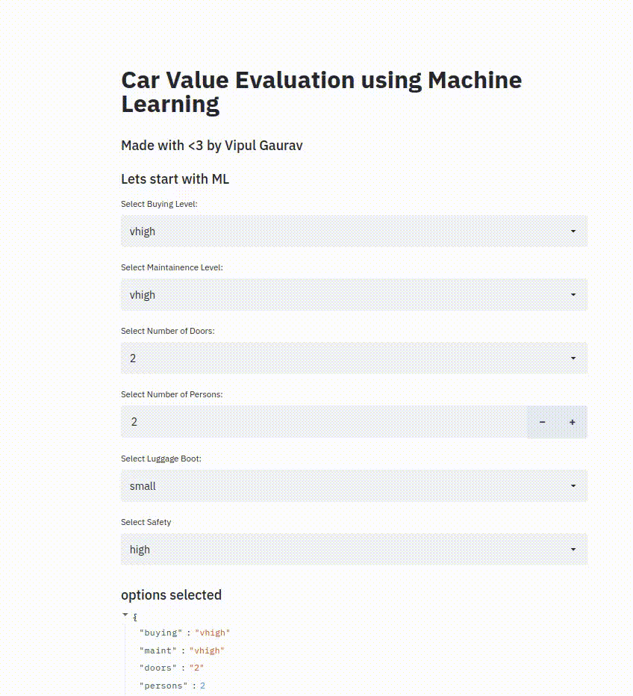Click the dropdown arrow on Buying Level selector
The height and width of the screenshot is (696, 633).
tap(574, 231)
